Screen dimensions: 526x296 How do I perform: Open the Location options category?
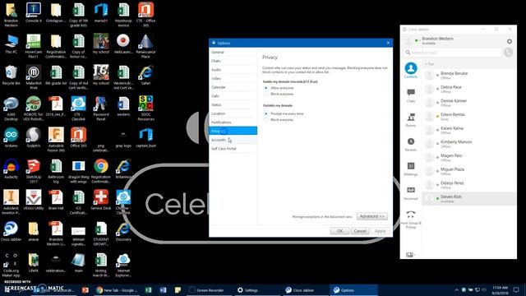pyautogui.click(x=233, y=113)
